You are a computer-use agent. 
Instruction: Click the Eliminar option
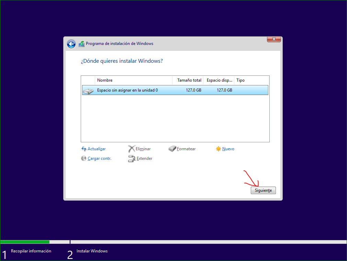click(x=143, y=149)
